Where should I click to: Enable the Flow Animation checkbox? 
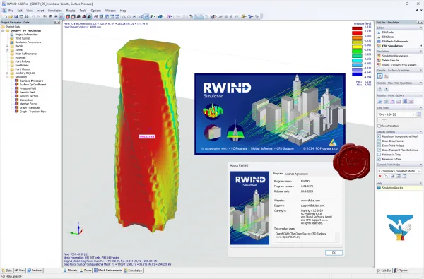[379, 126]
